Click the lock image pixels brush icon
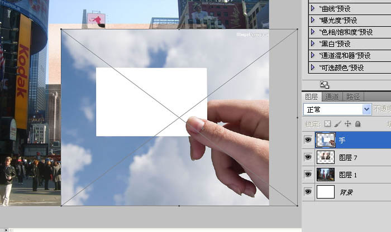 (x=338, y=123)
